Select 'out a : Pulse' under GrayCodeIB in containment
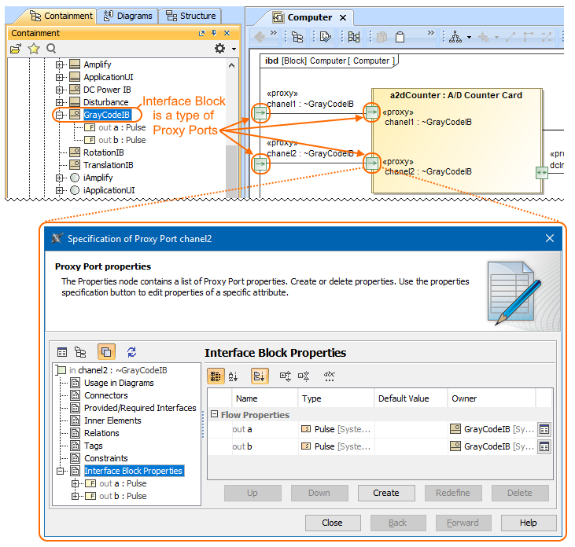 point(122,127)
